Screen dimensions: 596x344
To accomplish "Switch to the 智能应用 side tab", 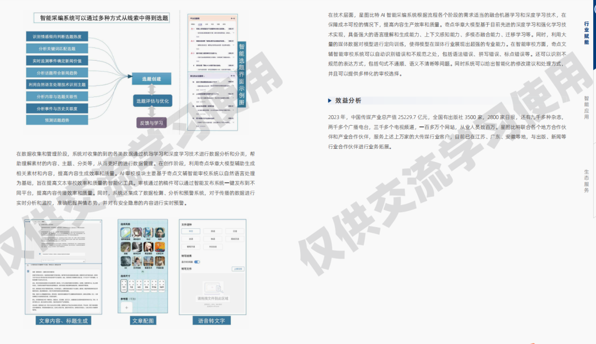I will coord(587,108).
